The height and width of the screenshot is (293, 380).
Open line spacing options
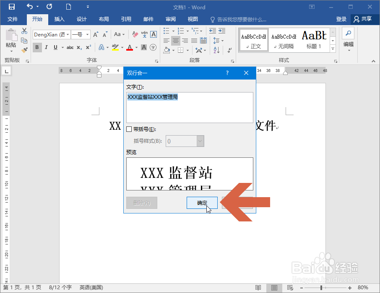click(x=218, y=41)
